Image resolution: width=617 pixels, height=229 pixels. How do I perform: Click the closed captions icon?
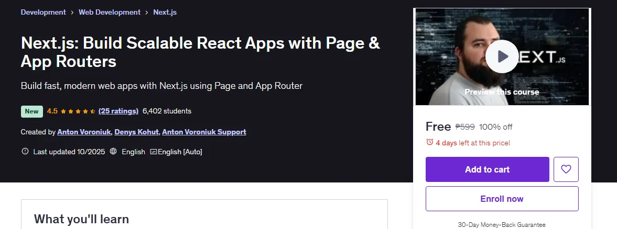154,152
